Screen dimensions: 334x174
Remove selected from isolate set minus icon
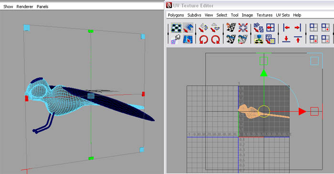click(x=325, y=40)
